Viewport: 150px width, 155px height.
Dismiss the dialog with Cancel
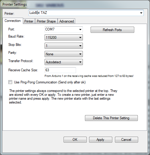click(x=126, y=140)
